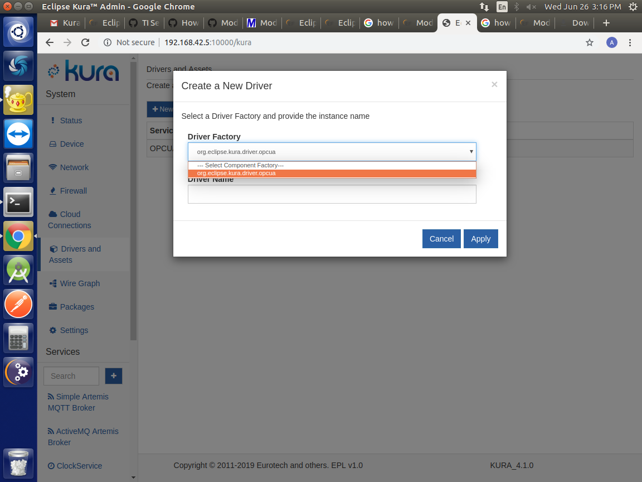Image resolution: width=642 pixels, height=482 pixels.
Task: Open the En keyboard language indicator
Action: [502, 7]
